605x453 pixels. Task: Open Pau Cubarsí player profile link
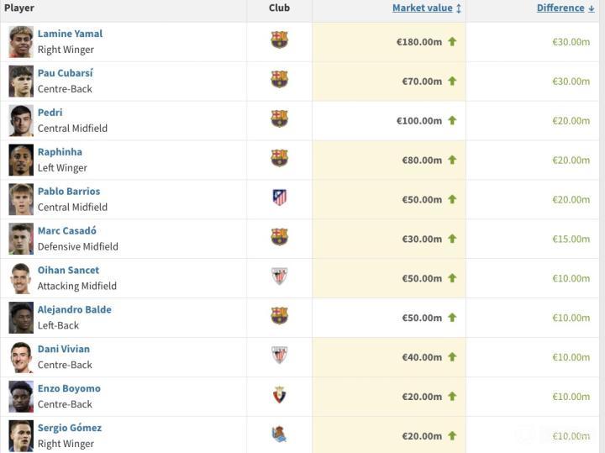click(x=65, y=73)
